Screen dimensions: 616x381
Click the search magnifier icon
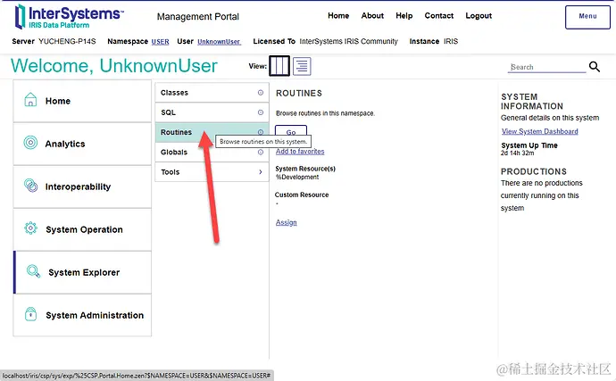point(595,67)
